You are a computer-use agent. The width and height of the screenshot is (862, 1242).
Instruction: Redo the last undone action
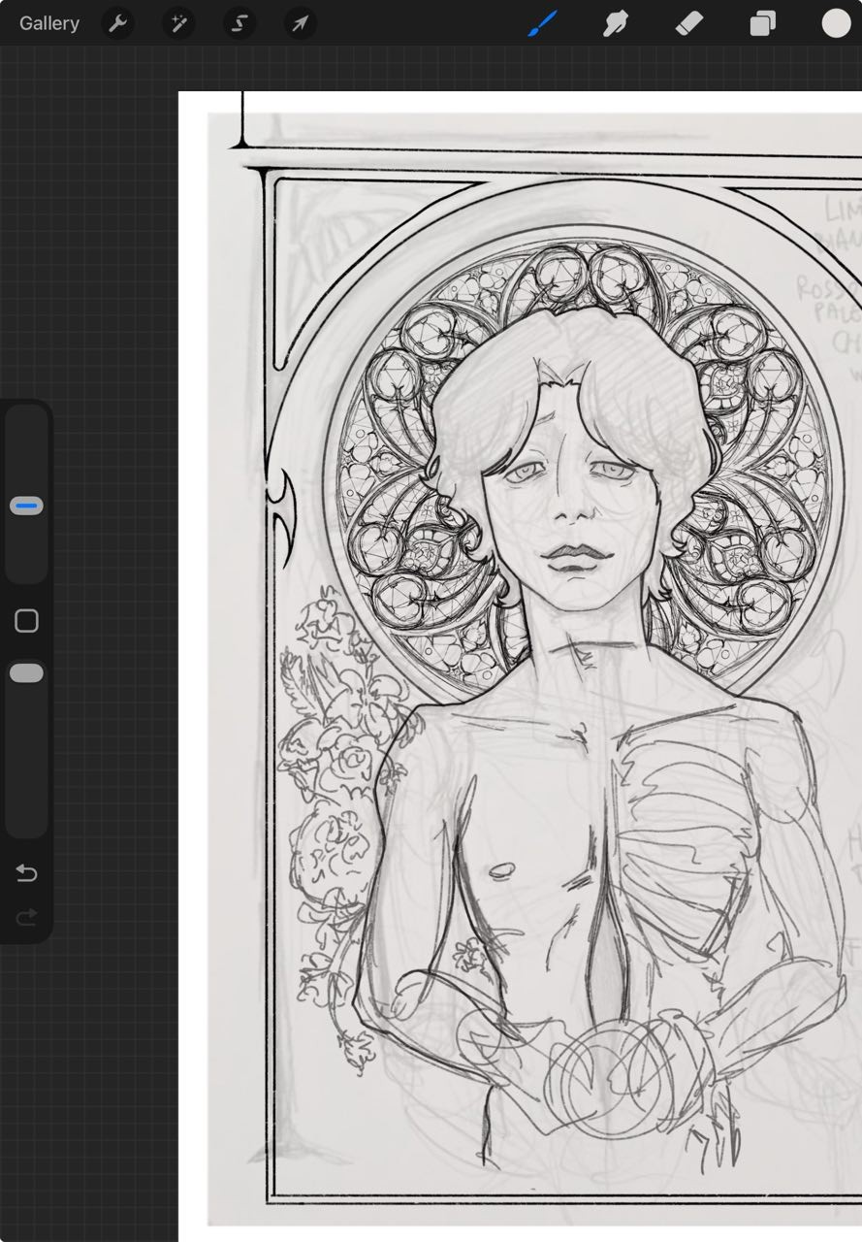click(x=26, y=917)
